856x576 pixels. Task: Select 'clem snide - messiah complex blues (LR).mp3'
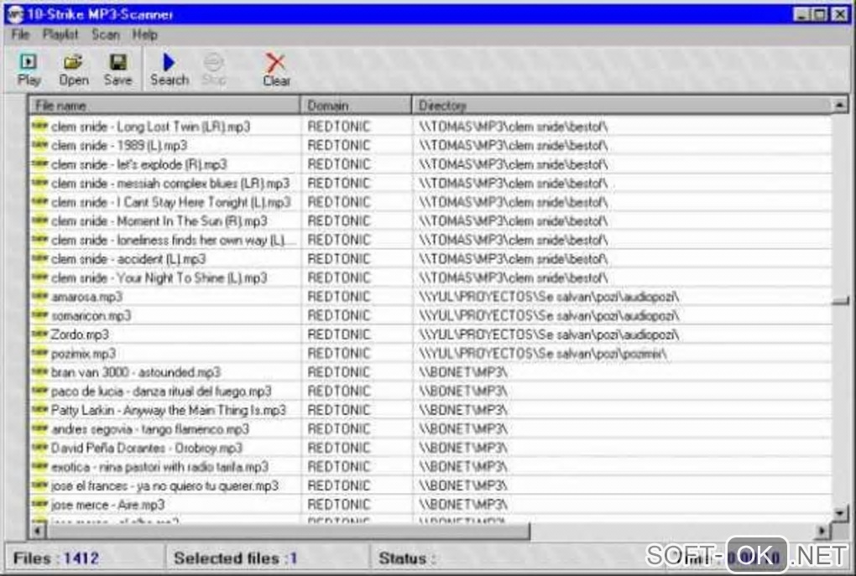(x=170, y=184)
